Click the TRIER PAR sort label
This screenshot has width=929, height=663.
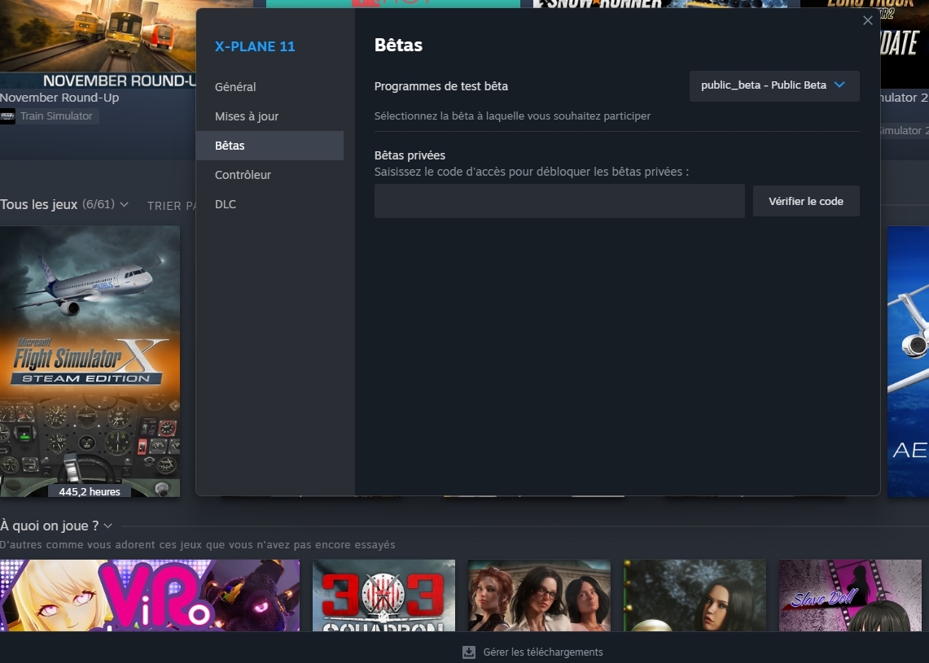pos(172,206)
